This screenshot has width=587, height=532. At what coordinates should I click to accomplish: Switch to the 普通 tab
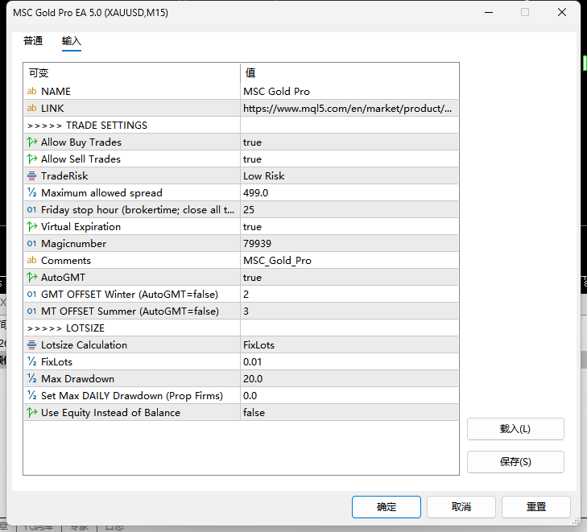tap(33, 41)
